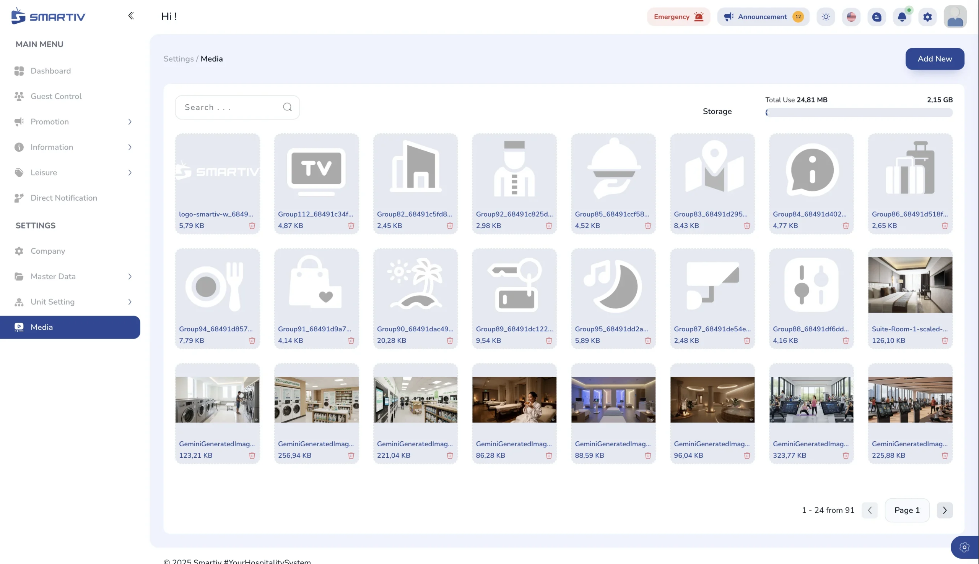This screenshot has height=564, width=979.
Task: Select the Media menu item
Action: (x=70, y=327)
